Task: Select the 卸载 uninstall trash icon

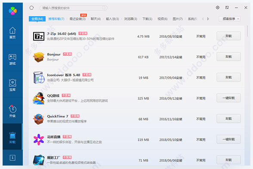Action: pyautogui.click(x=12, y=138)
